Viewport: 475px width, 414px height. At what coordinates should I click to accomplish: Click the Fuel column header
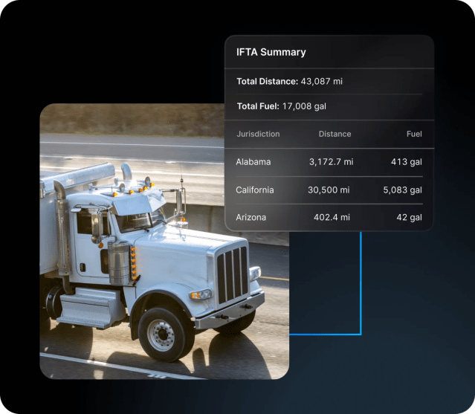tap(414, 134)
